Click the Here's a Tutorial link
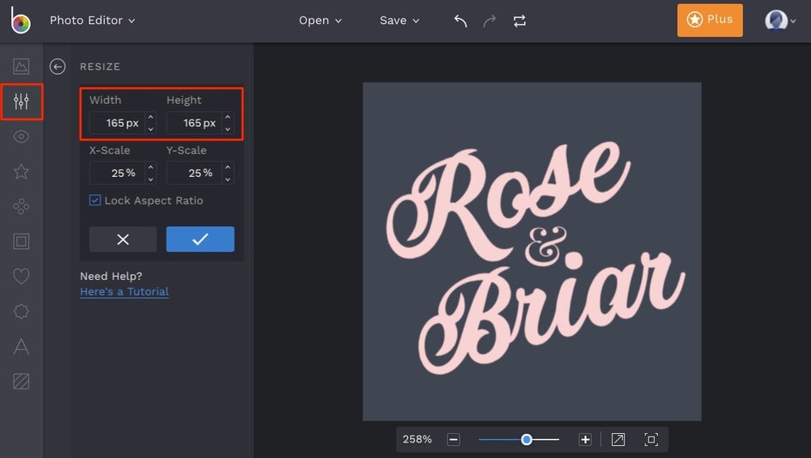 [124, 291]
